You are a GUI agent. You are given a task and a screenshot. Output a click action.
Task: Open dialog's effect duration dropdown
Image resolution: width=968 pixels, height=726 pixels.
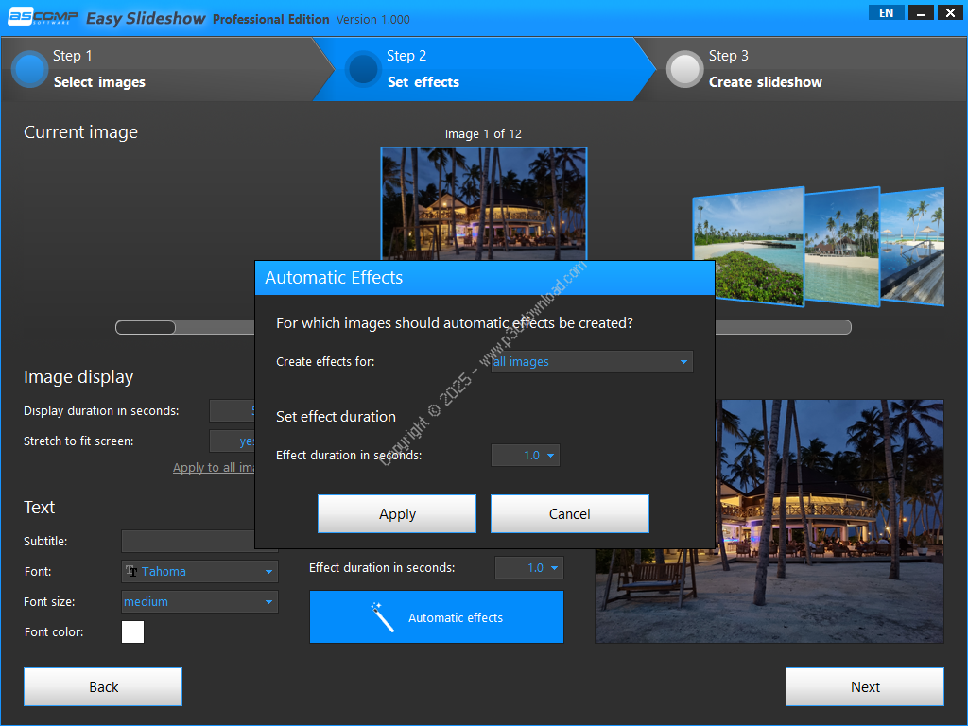tap(526, 456)
